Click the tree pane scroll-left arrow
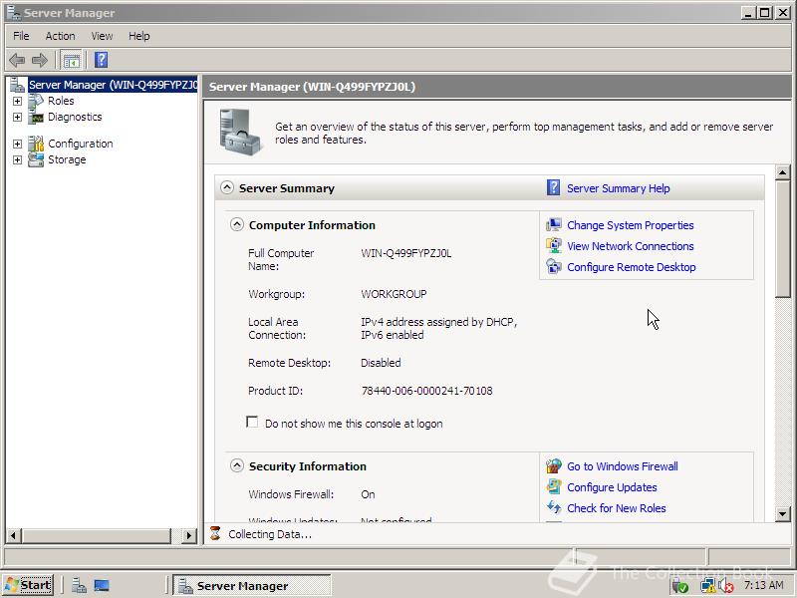 (13, 535)
